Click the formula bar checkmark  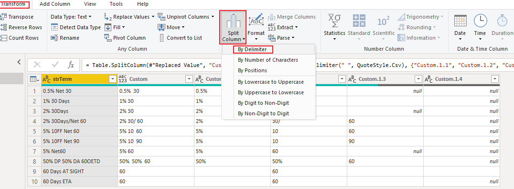(x=54, y=65)
